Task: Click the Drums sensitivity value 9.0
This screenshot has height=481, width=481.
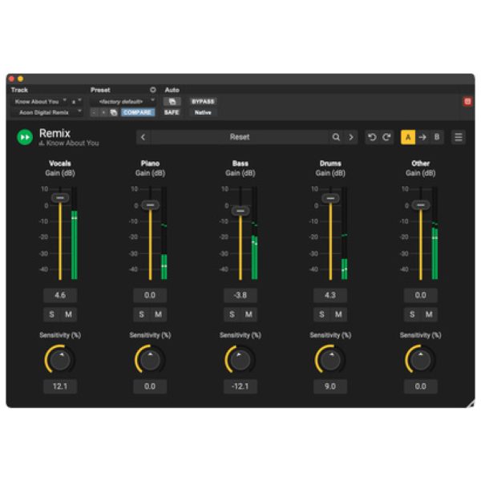Action: coord(330,386)
